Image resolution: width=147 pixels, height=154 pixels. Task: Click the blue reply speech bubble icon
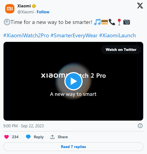(x=28, y=137)
